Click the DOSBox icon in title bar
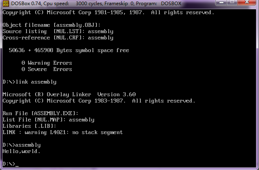The height and width of the screenshot is (170, 259). (x=6, y=4)
